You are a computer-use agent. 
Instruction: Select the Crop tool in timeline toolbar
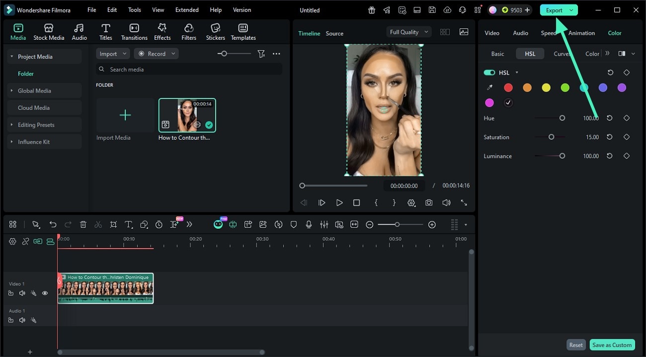tap(113, 224)
